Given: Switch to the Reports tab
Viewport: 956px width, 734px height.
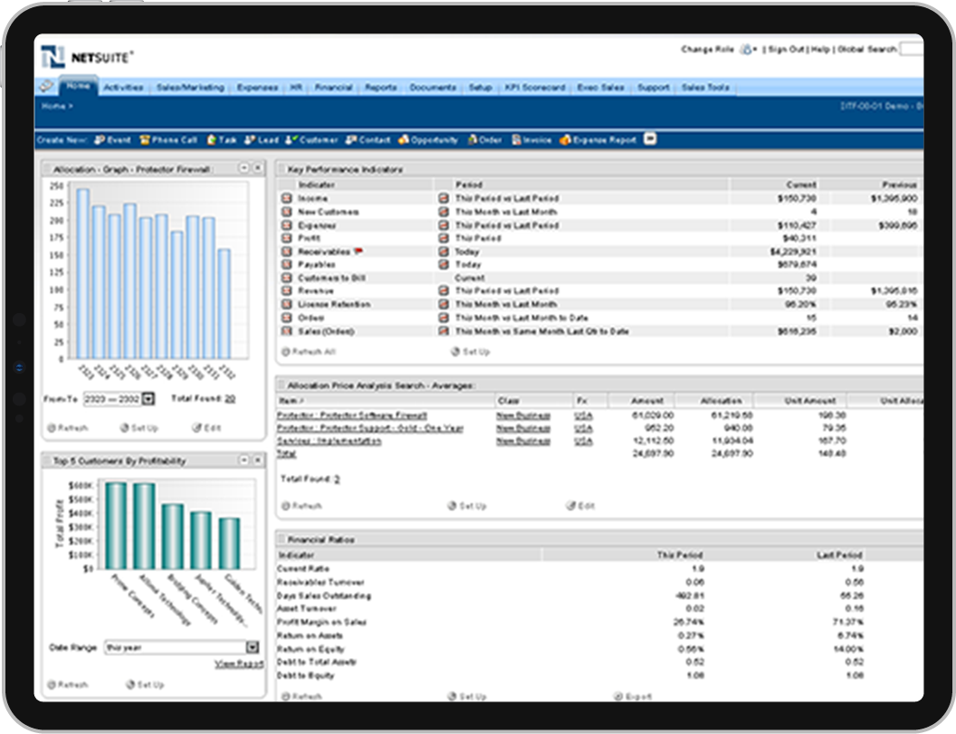Looking at the screenshot, I should (381, 87).
